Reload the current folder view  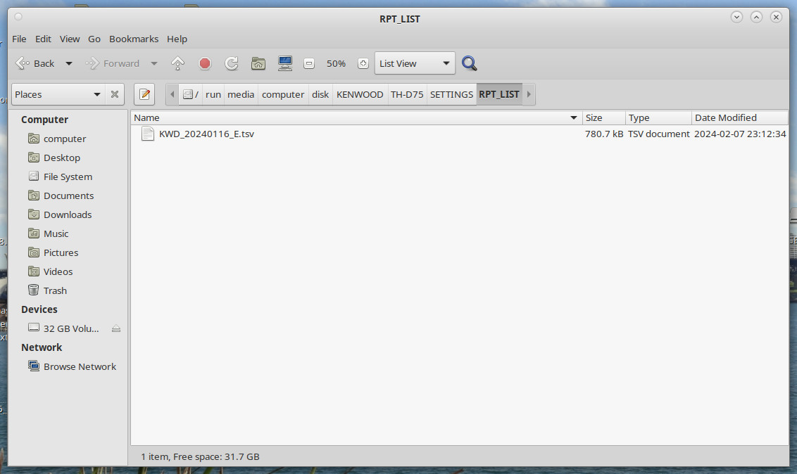point(231,63)
